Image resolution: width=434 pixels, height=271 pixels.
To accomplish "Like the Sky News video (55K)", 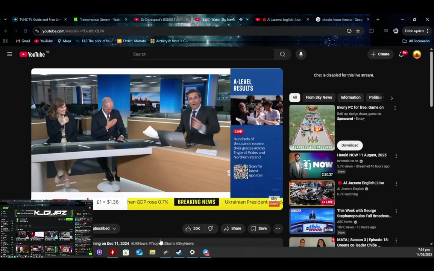I will click(x=193, y=228).
